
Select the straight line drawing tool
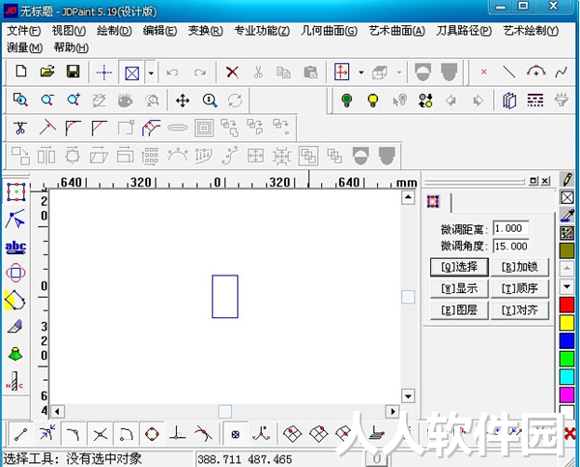tap(509, 72)
